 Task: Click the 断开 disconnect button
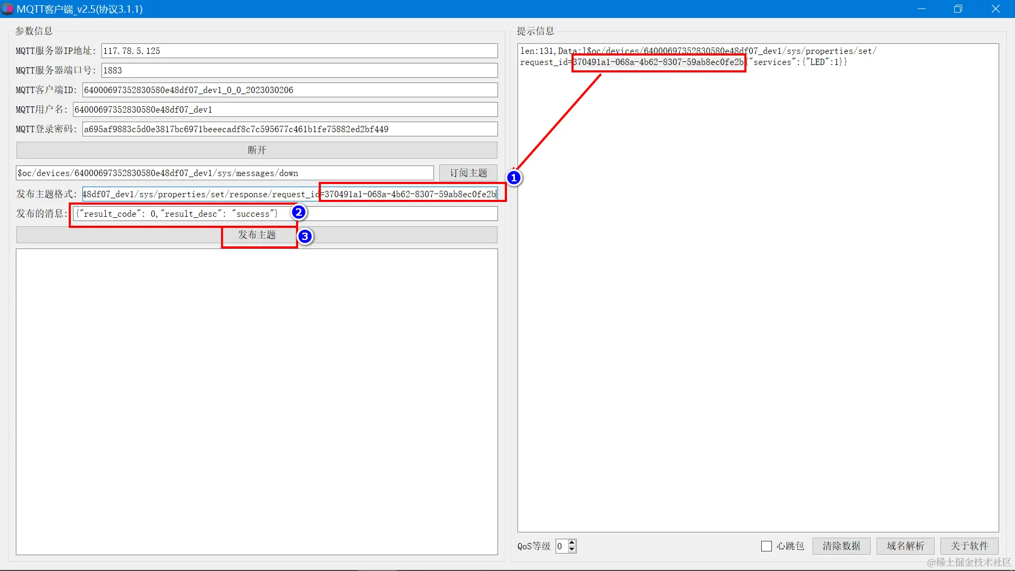[x=257, y=150]
